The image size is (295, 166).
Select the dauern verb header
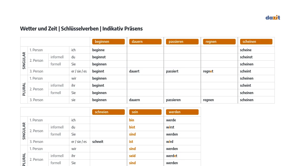point(145,41)
